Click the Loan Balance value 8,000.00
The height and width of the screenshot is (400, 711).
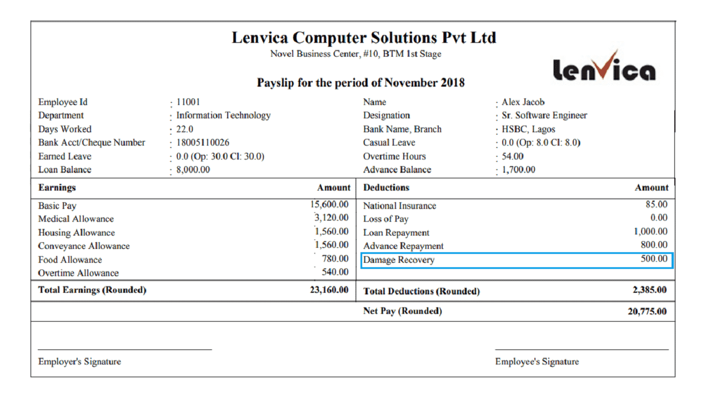193,170
